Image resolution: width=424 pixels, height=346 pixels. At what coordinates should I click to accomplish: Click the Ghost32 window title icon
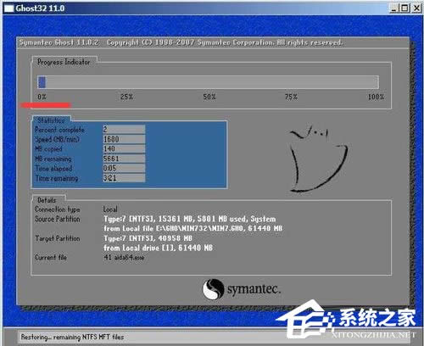coord(8,8)
